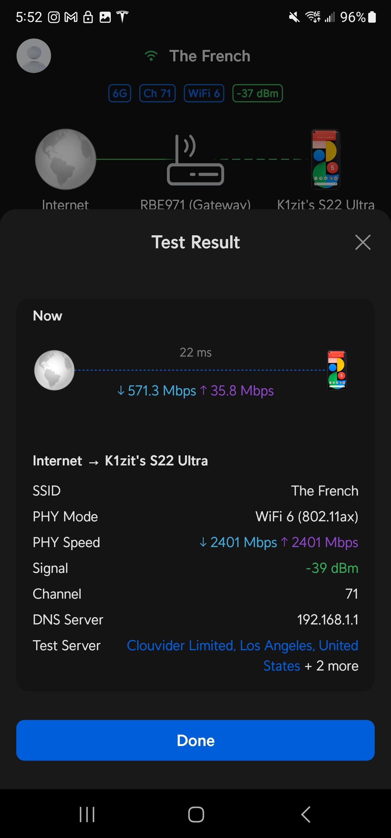Image resolution: width=391 pixels, height=838 pixels.
Task: Tap the Ch 71 channel badge
Action: 157,93
